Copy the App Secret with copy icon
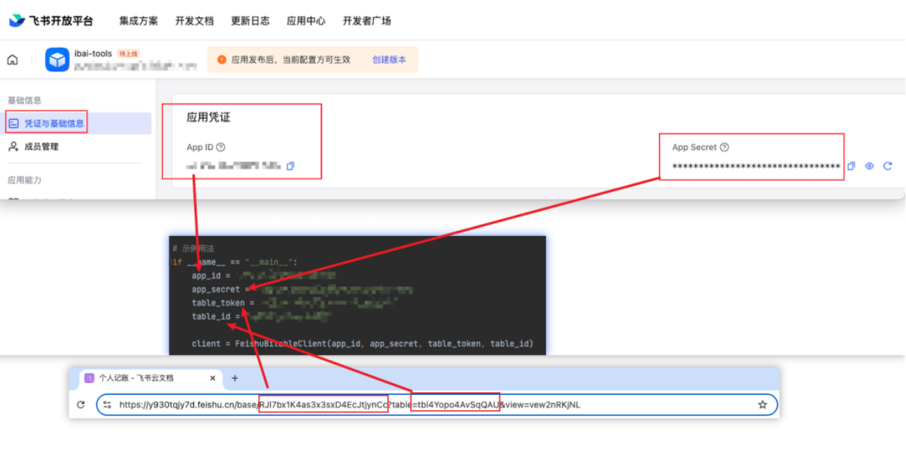906x473 pixels. pyautogui.click(x=851, y=166)
